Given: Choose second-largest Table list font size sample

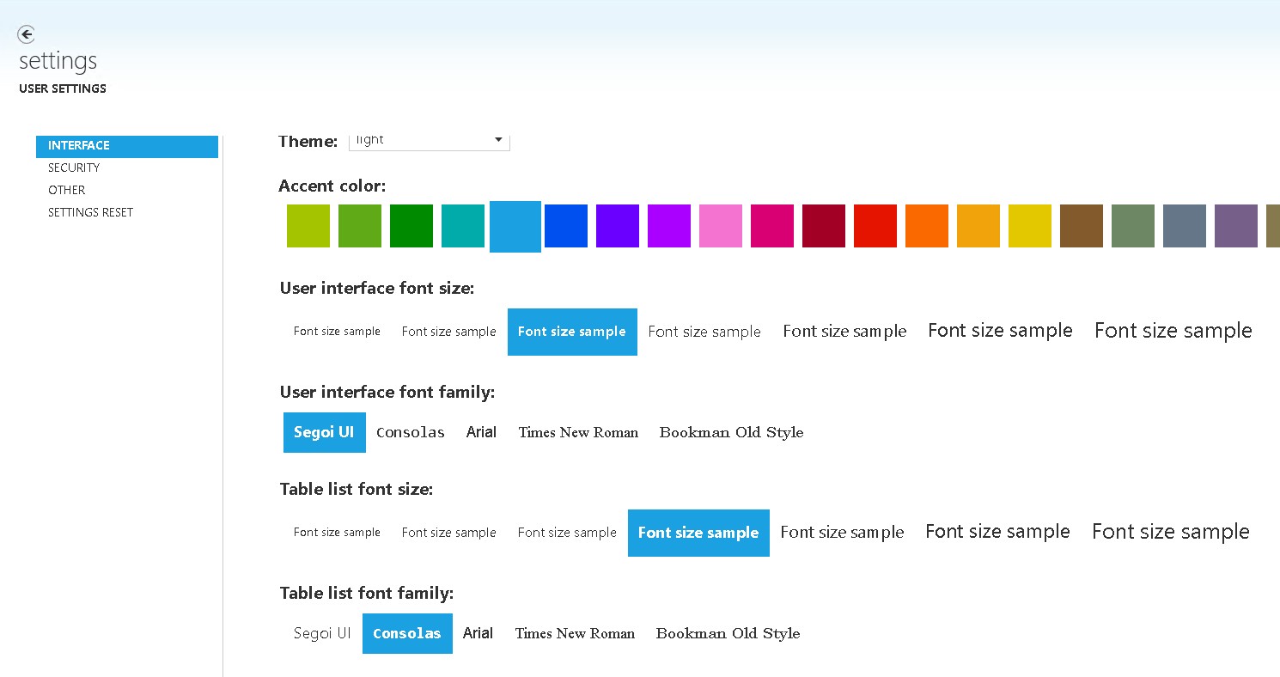Looking at the screenshot, I should coord(997,533).
